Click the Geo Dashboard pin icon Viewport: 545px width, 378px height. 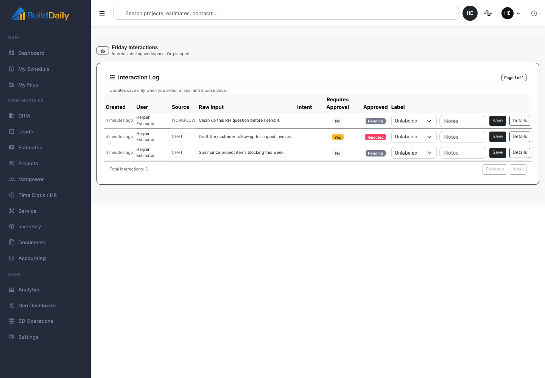tap(12, 305)
